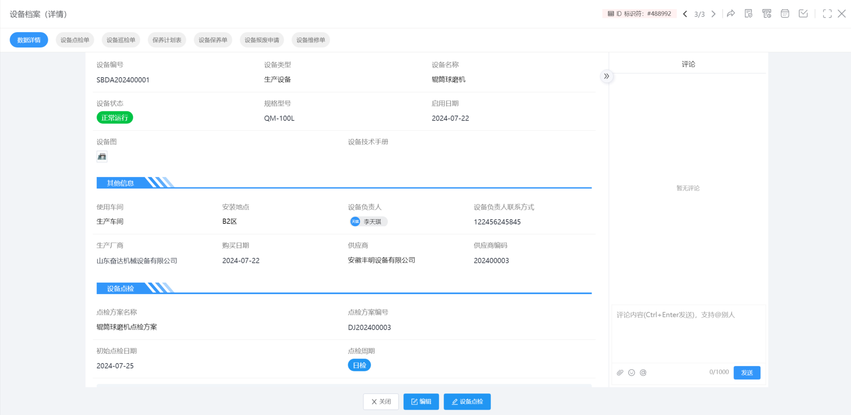Open the emoji picker in comments
This screenshot has width=851, height=415.
631,373
